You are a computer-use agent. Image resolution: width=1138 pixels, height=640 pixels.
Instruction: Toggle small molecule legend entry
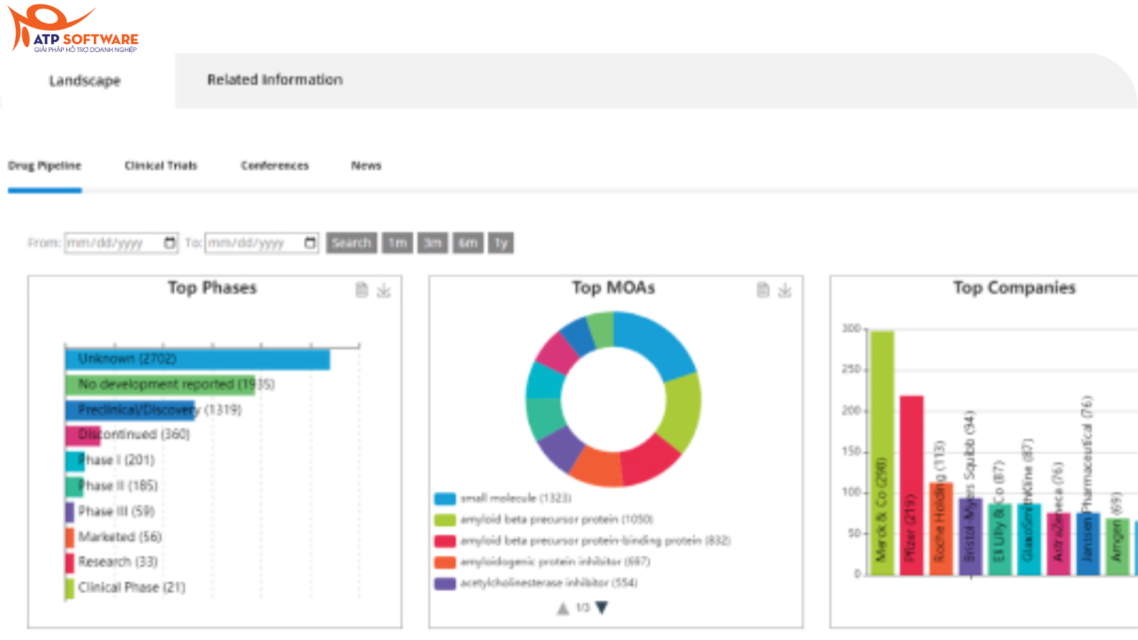tap(499, 498)
